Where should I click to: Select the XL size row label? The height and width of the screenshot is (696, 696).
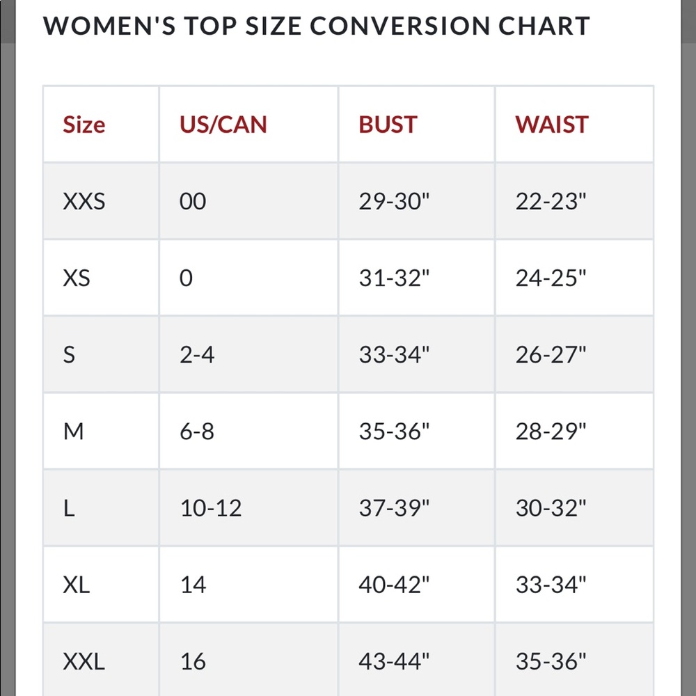pyautogui.click(x=77, y=585)
